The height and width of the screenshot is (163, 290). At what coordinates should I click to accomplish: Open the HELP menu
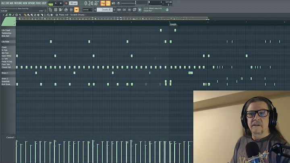[x=44, y=3]
